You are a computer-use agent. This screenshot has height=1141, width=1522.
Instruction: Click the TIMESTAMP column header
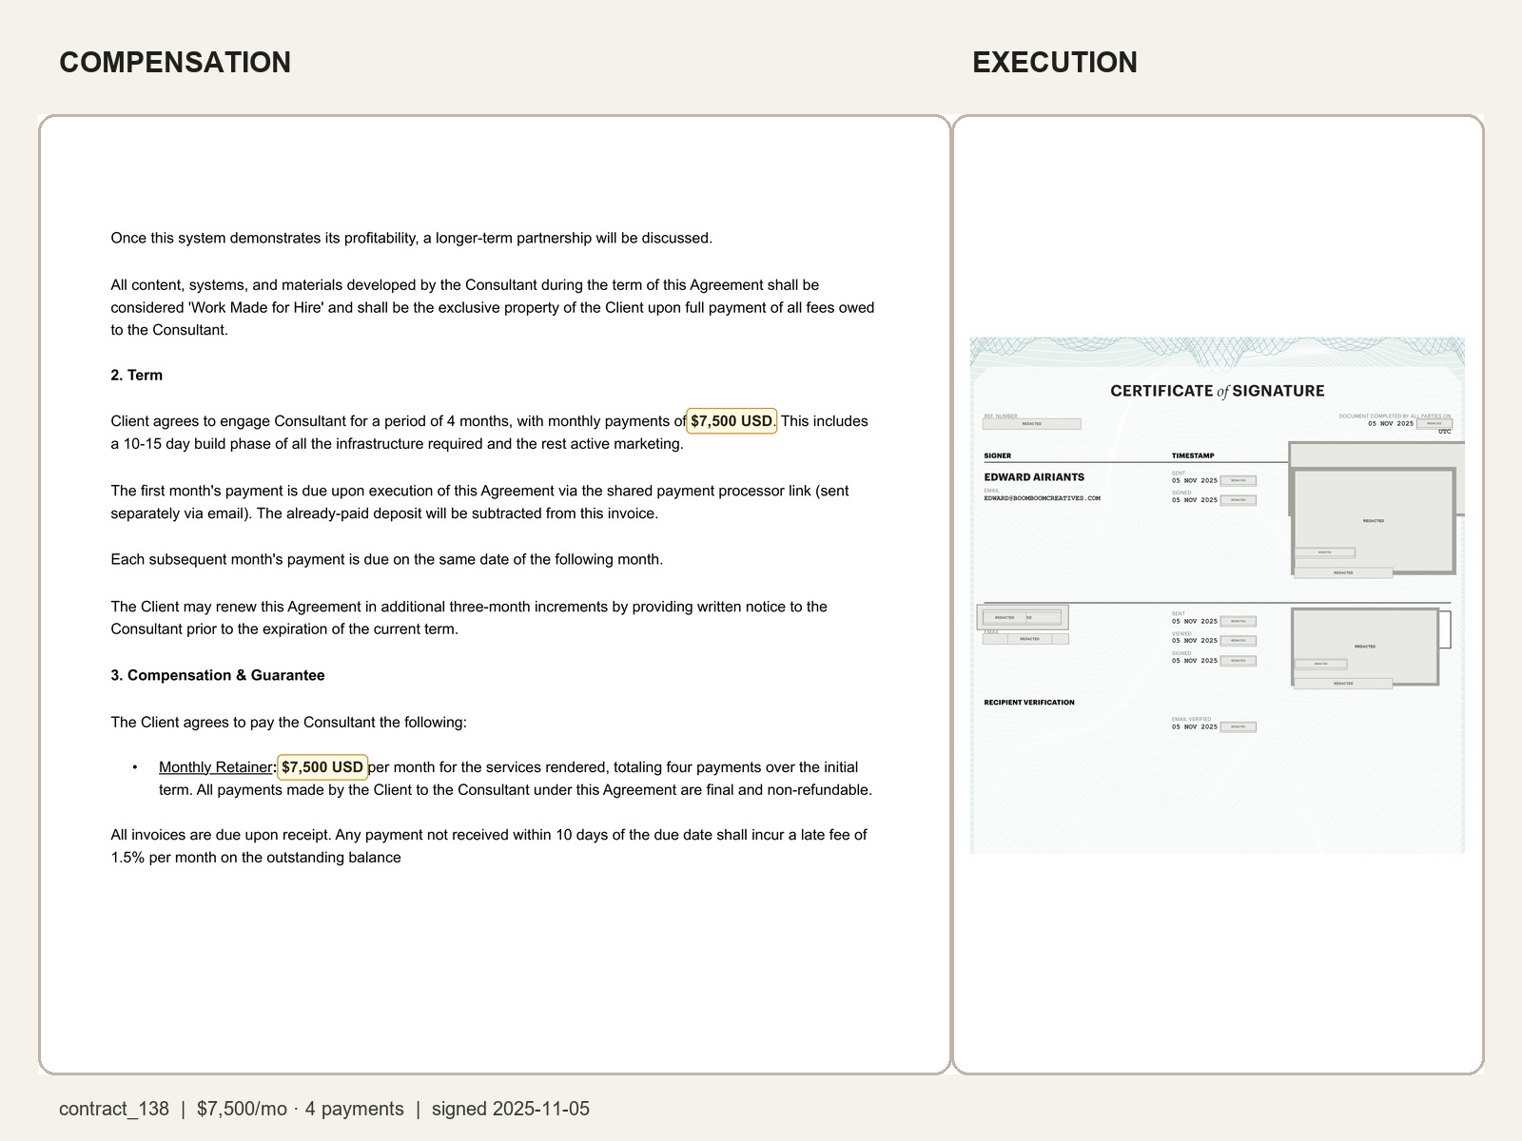[x=1193, y=456]
